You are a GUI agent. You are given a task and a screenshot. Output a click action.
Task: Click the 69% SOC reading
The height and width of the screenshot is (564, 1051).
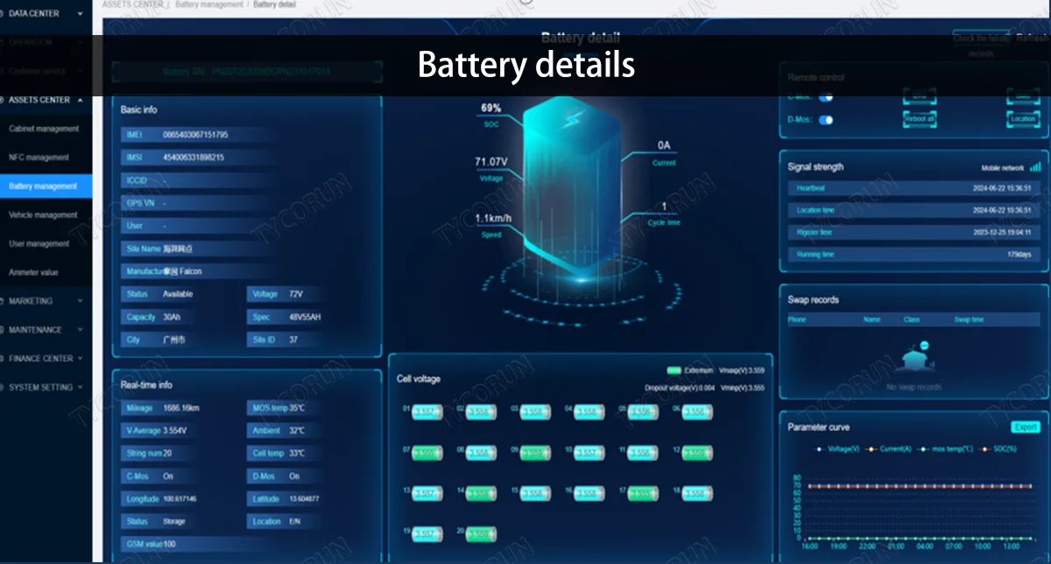coord(490,109)
